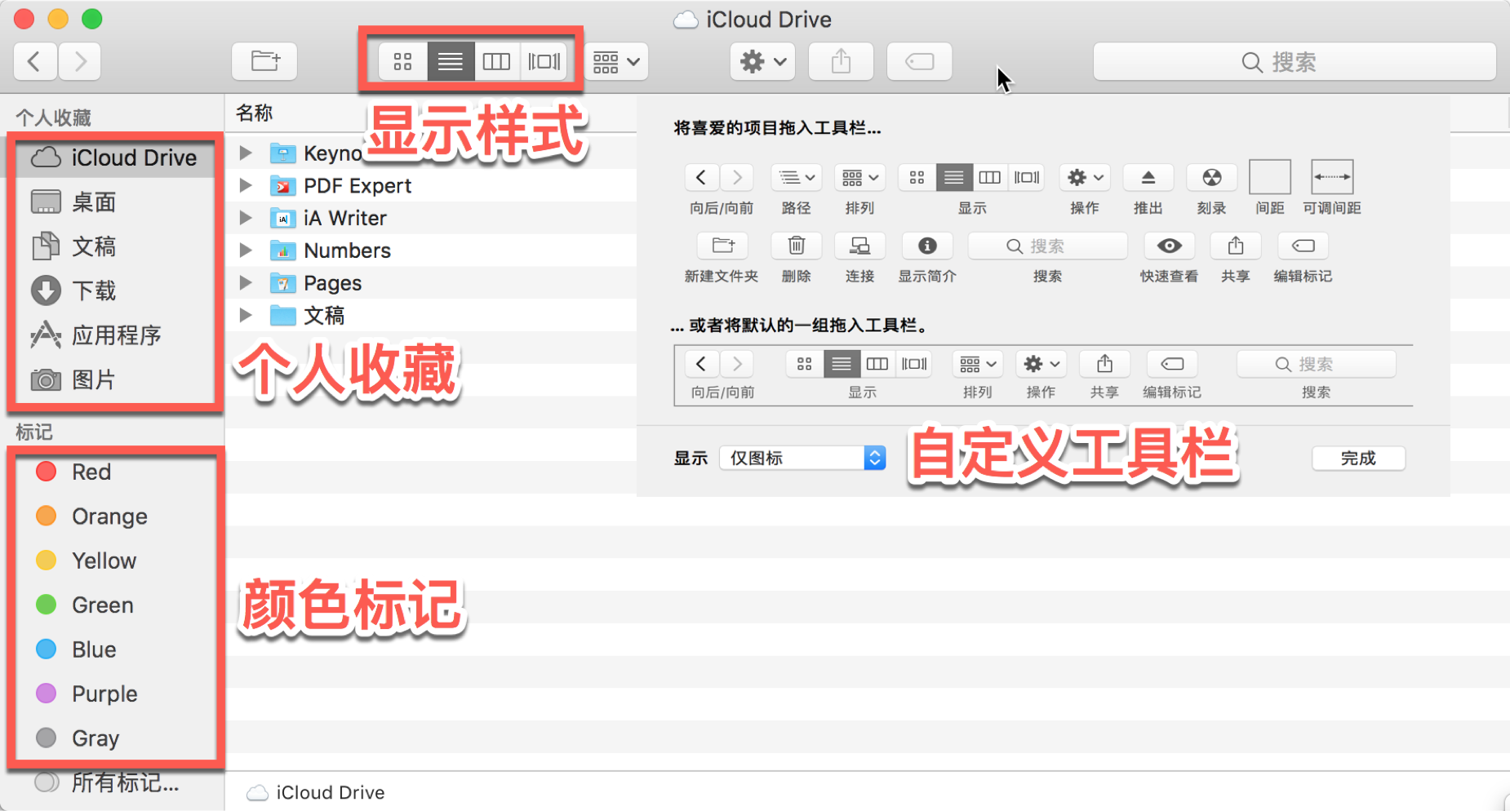Screen dimensions: 1510x811
Task: Select iCloud Drive in sidebar
Action: point(115,157)
